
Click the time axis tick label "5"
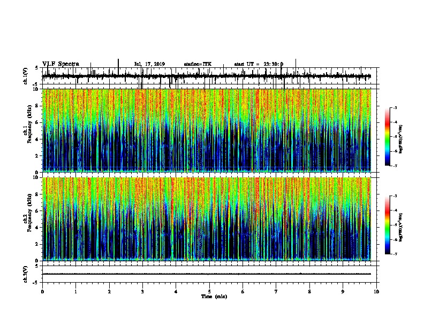click(x=209, y=292)
